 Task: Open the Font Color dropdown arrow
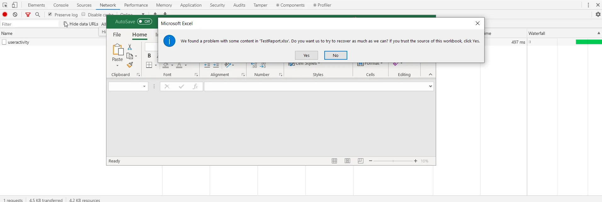[x=186, y=65]
